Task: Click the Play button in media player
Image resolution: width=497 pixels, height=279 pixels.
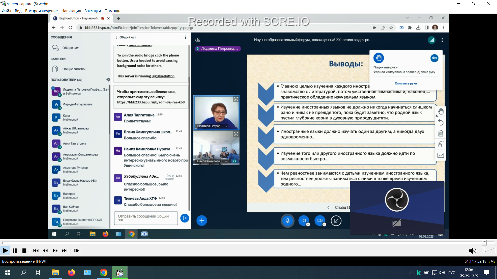Action: [x=5, y=251]
